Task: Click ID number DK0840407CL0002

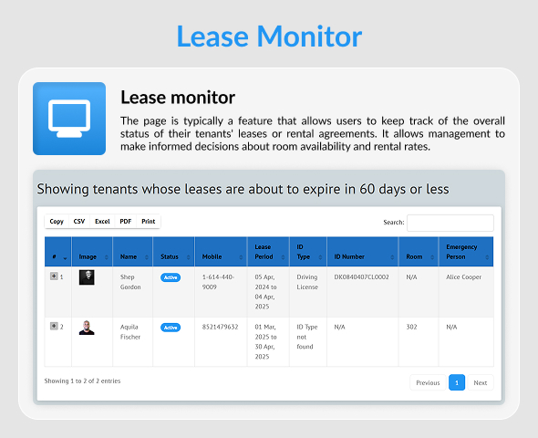Action: pos(362,277)
